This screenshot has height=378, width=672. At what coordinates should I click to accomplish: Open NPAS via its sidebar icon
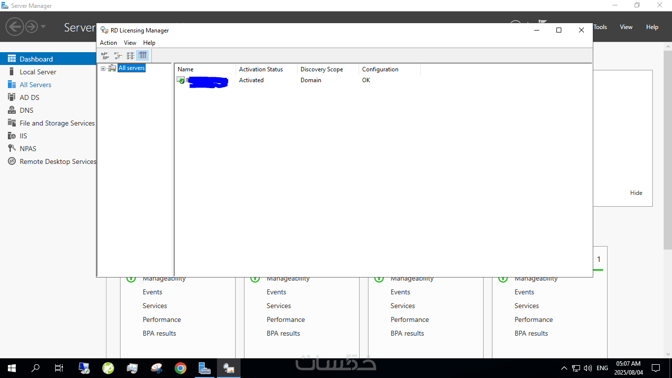tap(12, 149)
